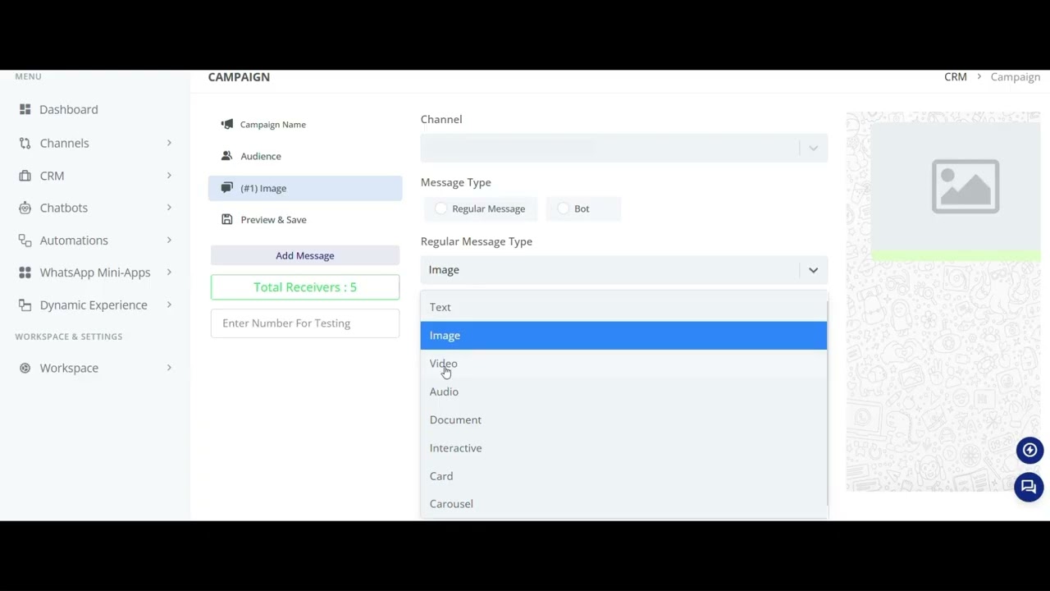Choose Interactive from message type list
Viewport: 1050px width, 591px height.
coord(623,448)
